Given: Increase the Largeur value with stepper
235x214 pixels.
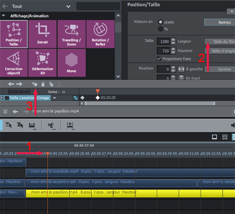Looking at the screenshot, I should click(x=173, y=39).
